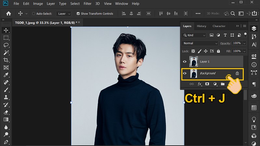Enable Auto-Select checkbox
This screenshot has width=260, height=146.
(33, 14)
